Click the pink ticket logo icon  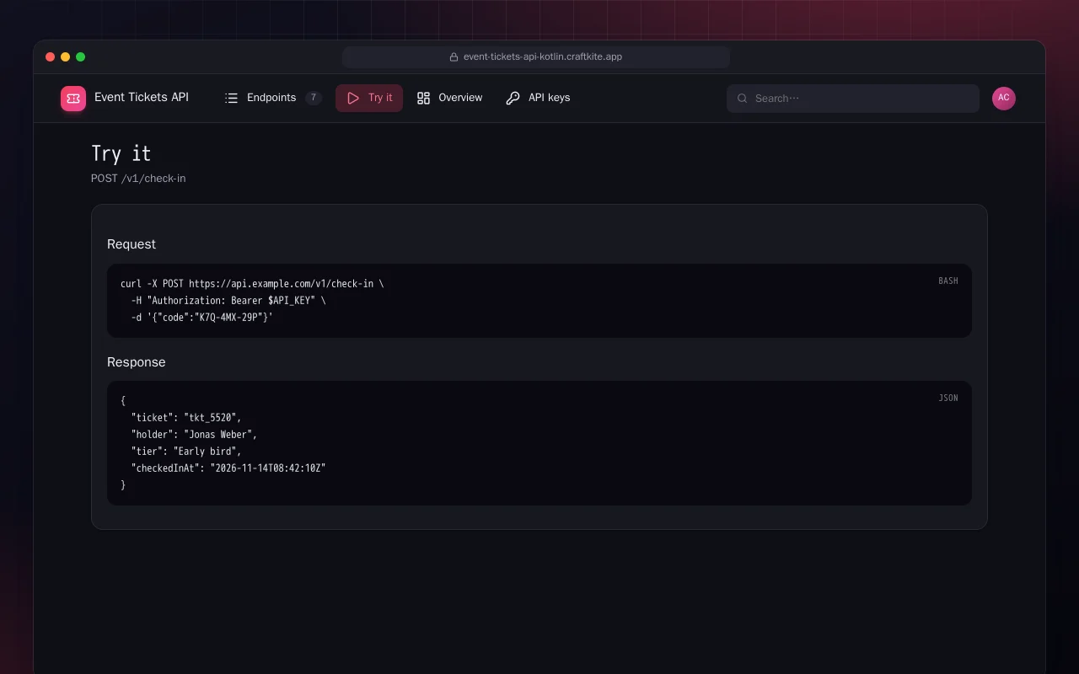pos(73,99)
